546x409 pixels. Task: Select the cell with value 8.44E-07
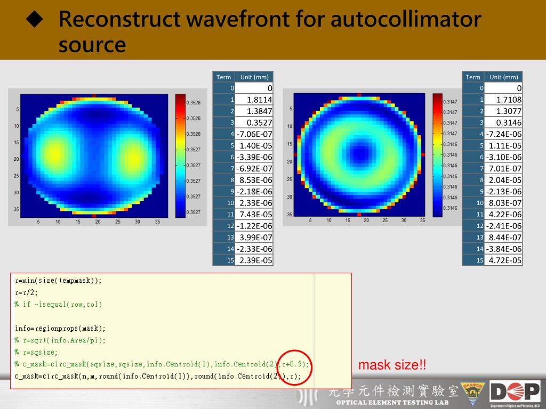coord(503,237)
